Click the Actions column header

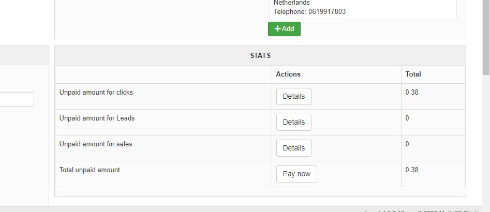pyautogui.click(x=288, y=74)
